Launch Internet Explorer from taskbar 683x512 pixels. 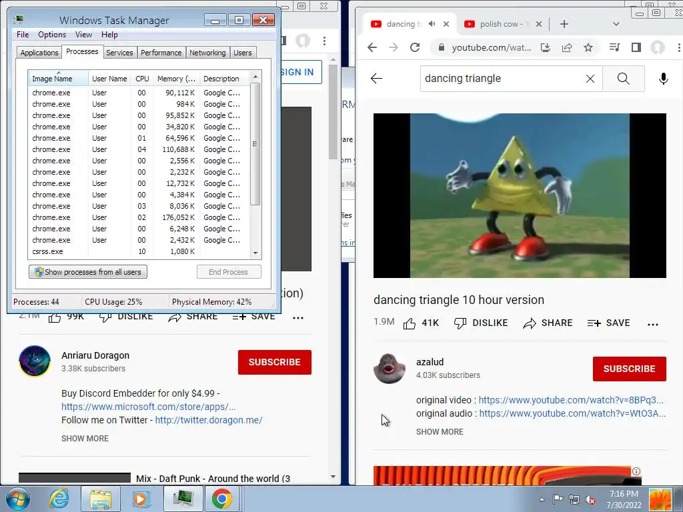click(59, 499)
